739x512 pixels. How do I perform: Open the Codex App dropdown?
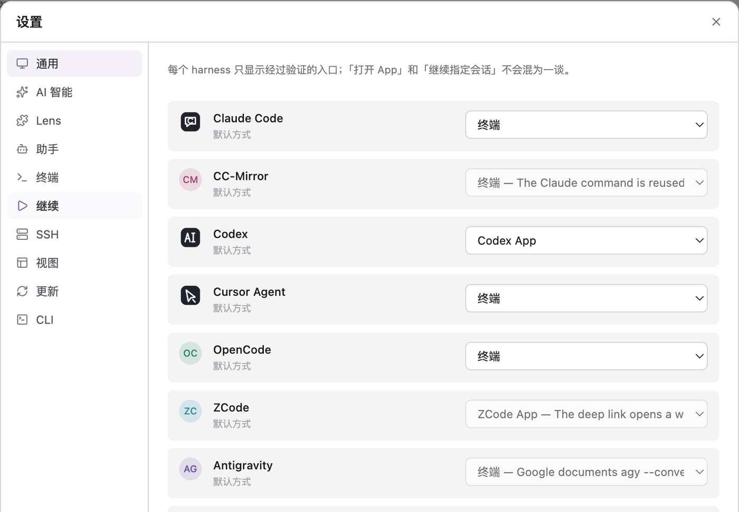[586, 240]
